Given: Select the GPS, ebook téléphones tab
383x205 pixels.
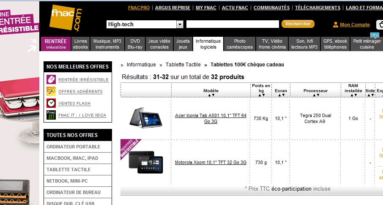Looking at the screenshot, I should (335, 44).
